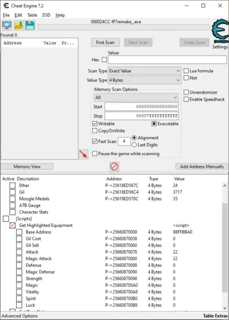Activate the ATB Gauge checkbox
Viewport: 229px width, 320px height.
12,205
